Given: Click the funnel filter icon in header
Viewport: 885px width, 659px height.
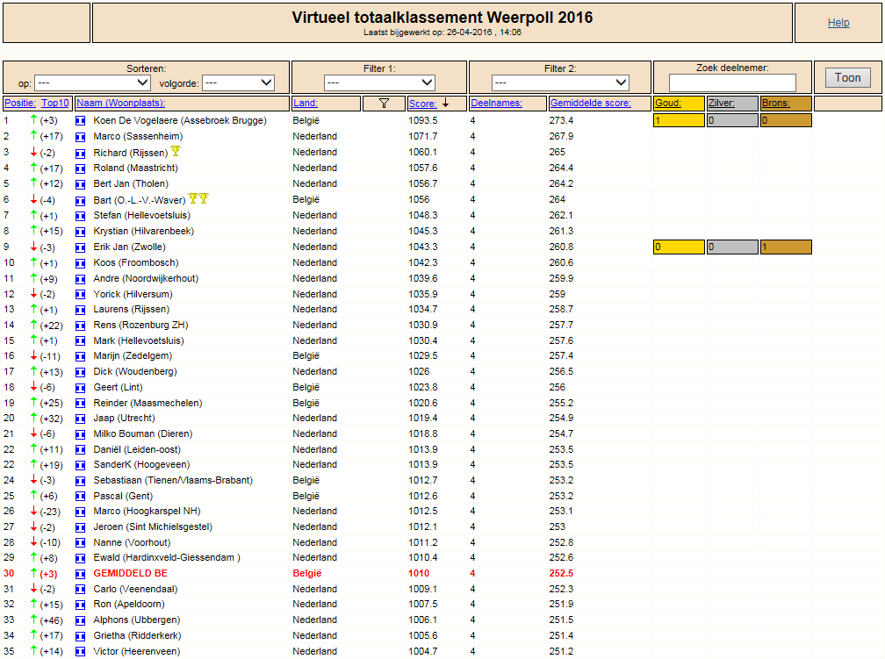Looking at the screenshot, I should pos(384,104).
